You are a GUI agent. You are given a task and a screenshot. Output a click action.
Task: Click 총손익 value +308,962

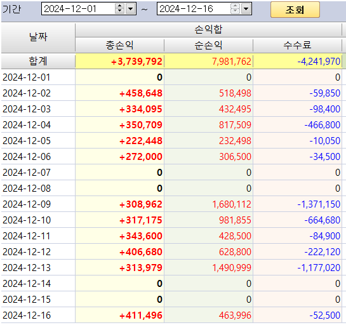[141, 204]
